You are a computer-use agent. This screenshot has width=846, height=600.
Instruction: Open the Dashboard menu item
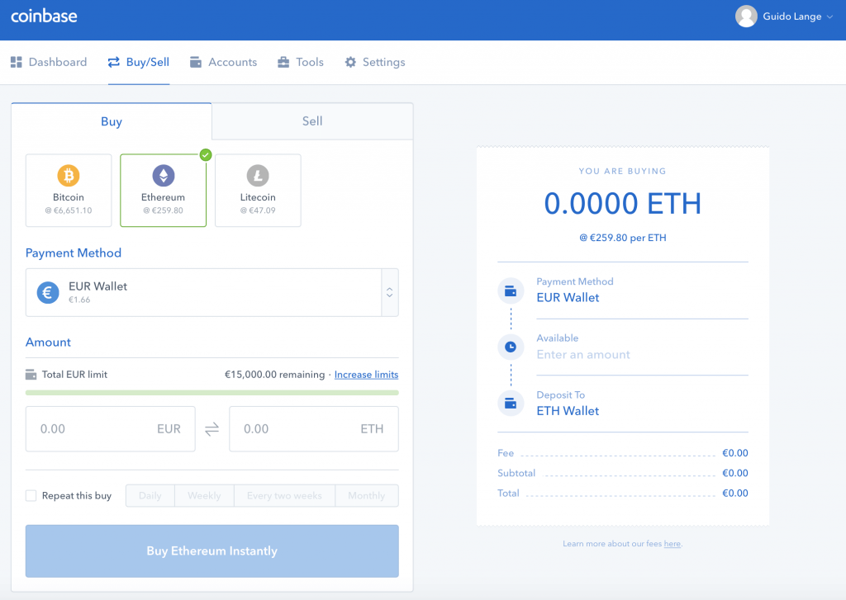pyautogui.click(x=49, y=62)
